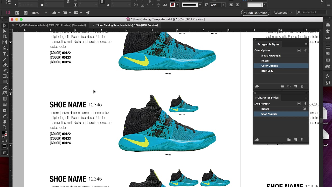Apply the [None] character style
The image size is (332, 187).
click(281, 109)
